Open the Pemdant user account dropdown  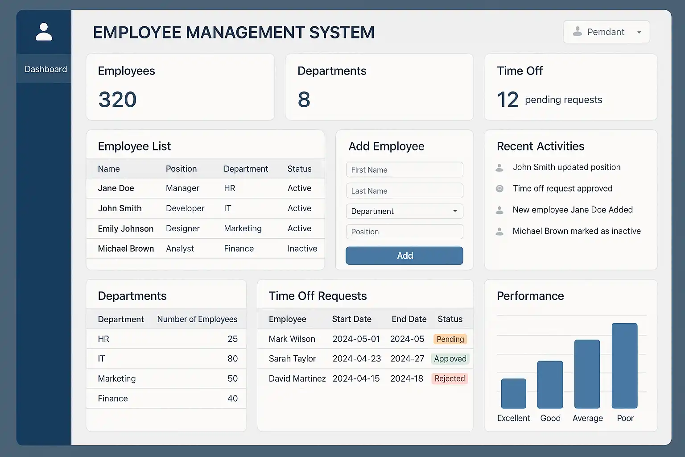click(x=606, y=32)
